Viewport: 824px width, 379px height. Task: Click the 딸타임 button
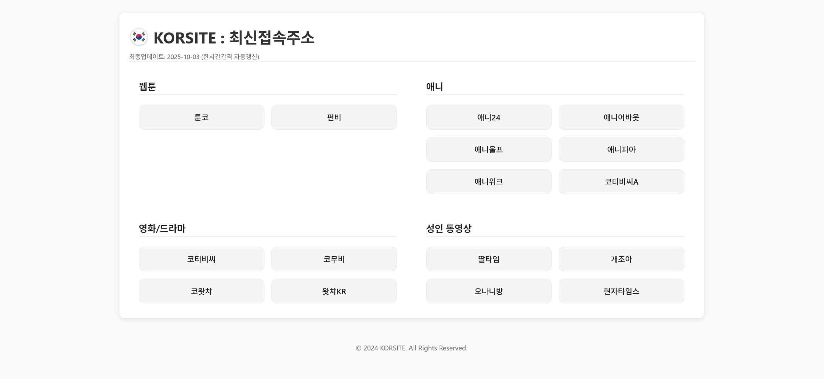coord(489,259)
